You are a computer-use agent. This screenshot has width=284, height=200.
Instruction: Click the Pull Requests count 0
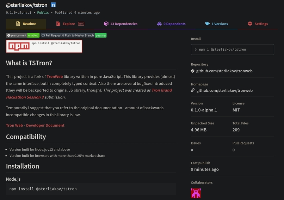click(234, 150)
